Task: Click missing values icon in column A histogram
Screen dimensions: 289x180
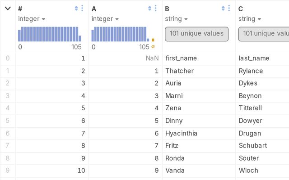Action: pos(153,47)
